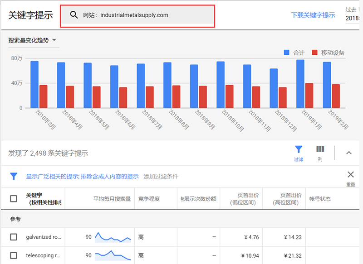The width and height of the screenshot is (363, 264).
Task: Click the X reset filters icon (重置)
Action: 350,175
